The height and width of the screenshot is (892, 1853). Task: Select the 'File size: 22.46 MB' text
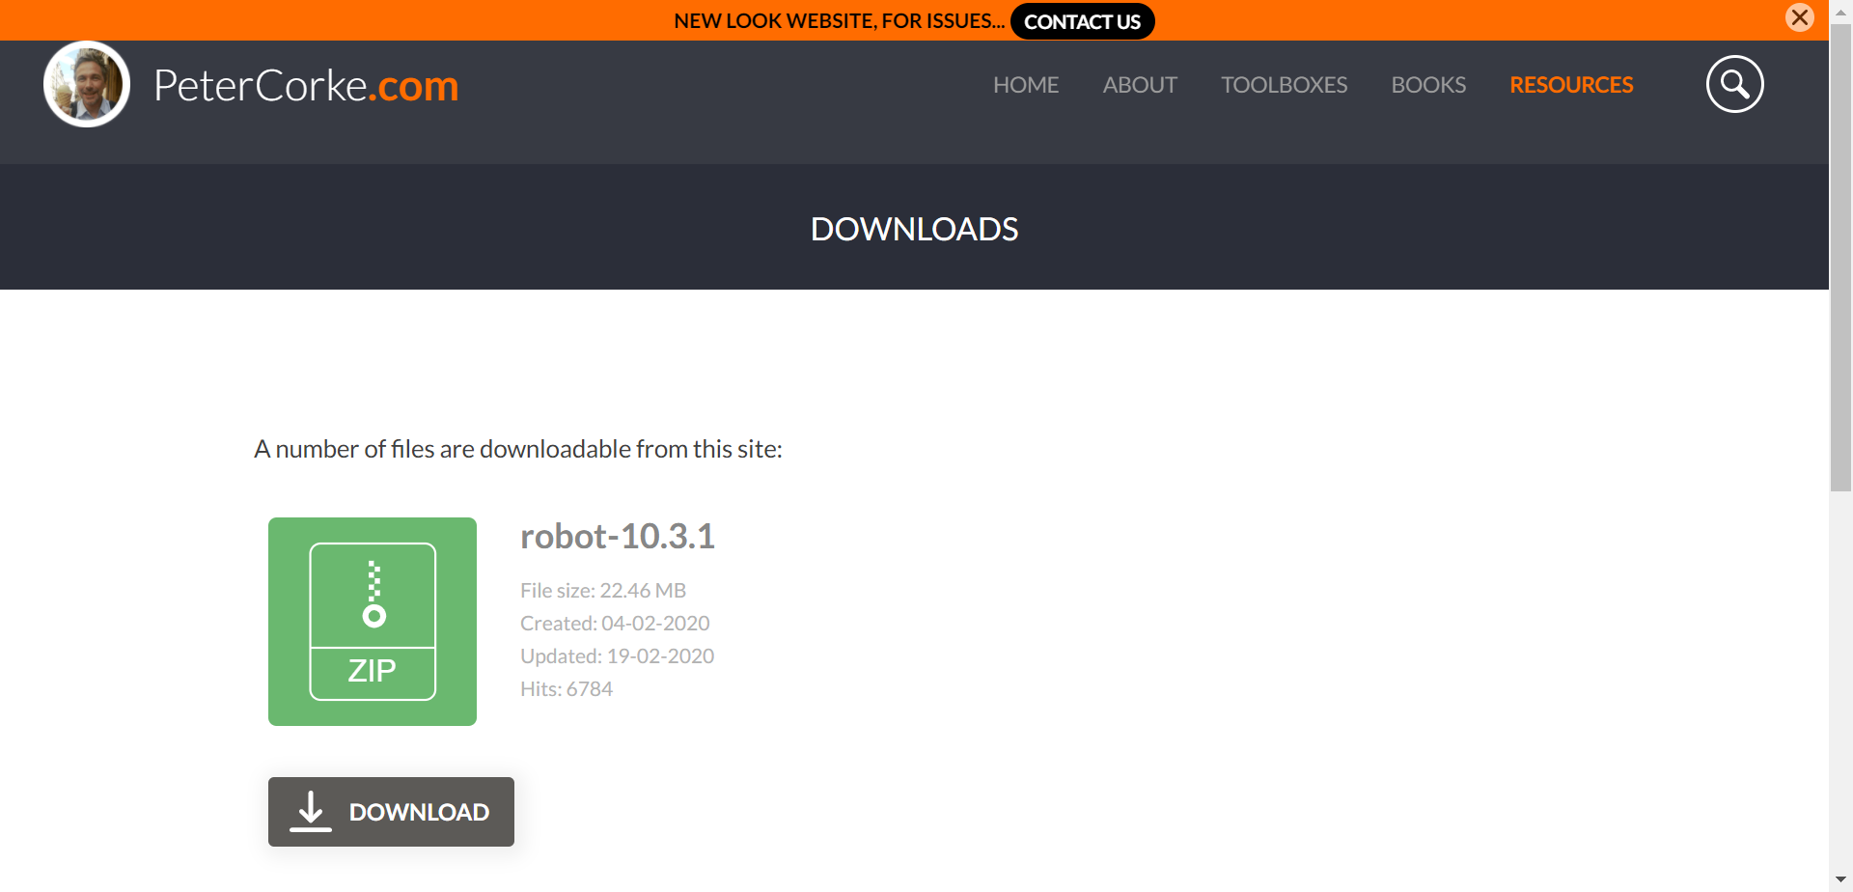pos(603,590)
